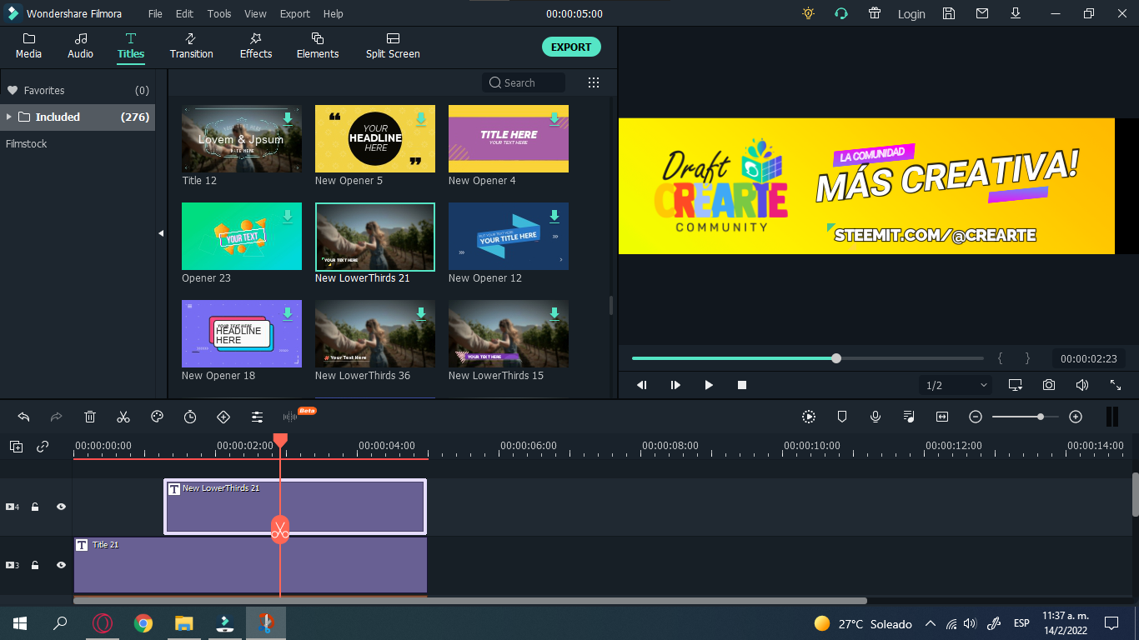Show hidden system tray icons chevron
The image size is (1139, 640).
[x=931, y=623]
